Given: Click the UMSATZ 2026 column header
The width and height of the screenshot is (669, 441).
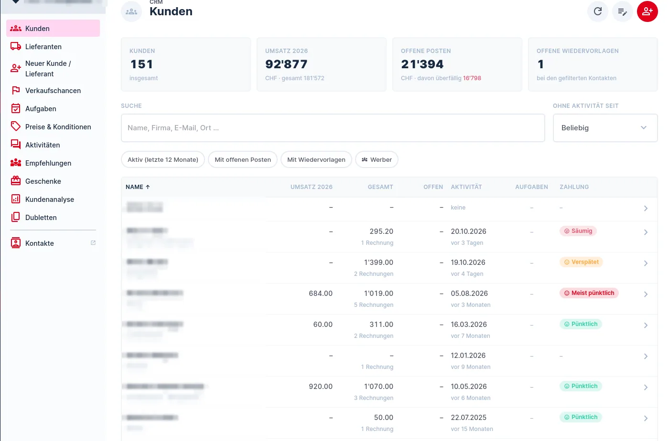Looking at the screenshot, I should [312, 187].
